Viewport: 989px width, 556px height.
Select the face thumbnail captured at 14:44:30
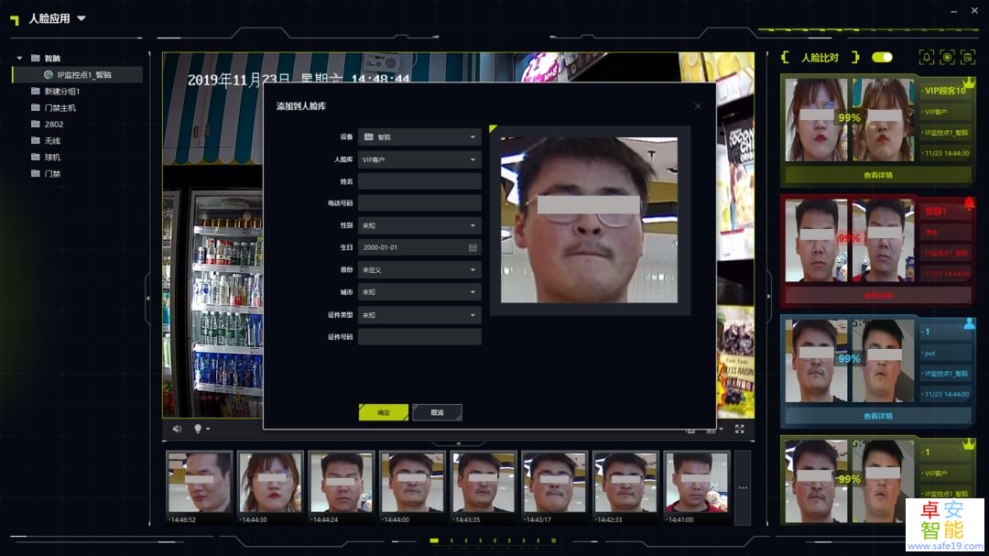(x=270, y=482)
